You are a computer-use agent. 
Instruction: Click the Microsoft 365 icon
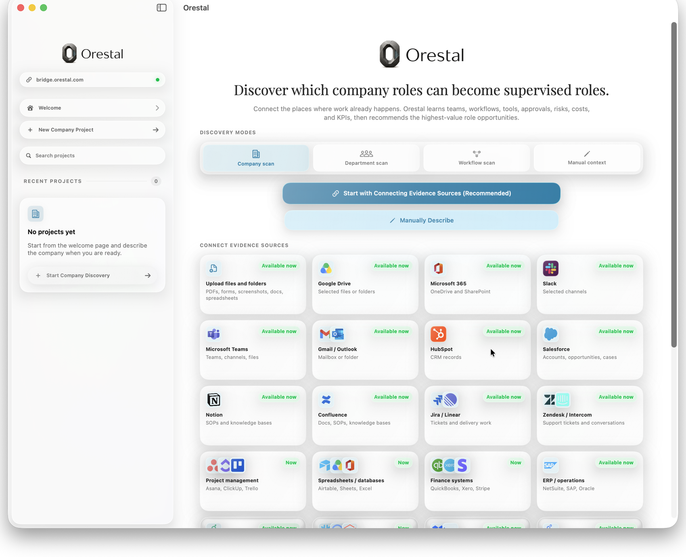[438, 268]
